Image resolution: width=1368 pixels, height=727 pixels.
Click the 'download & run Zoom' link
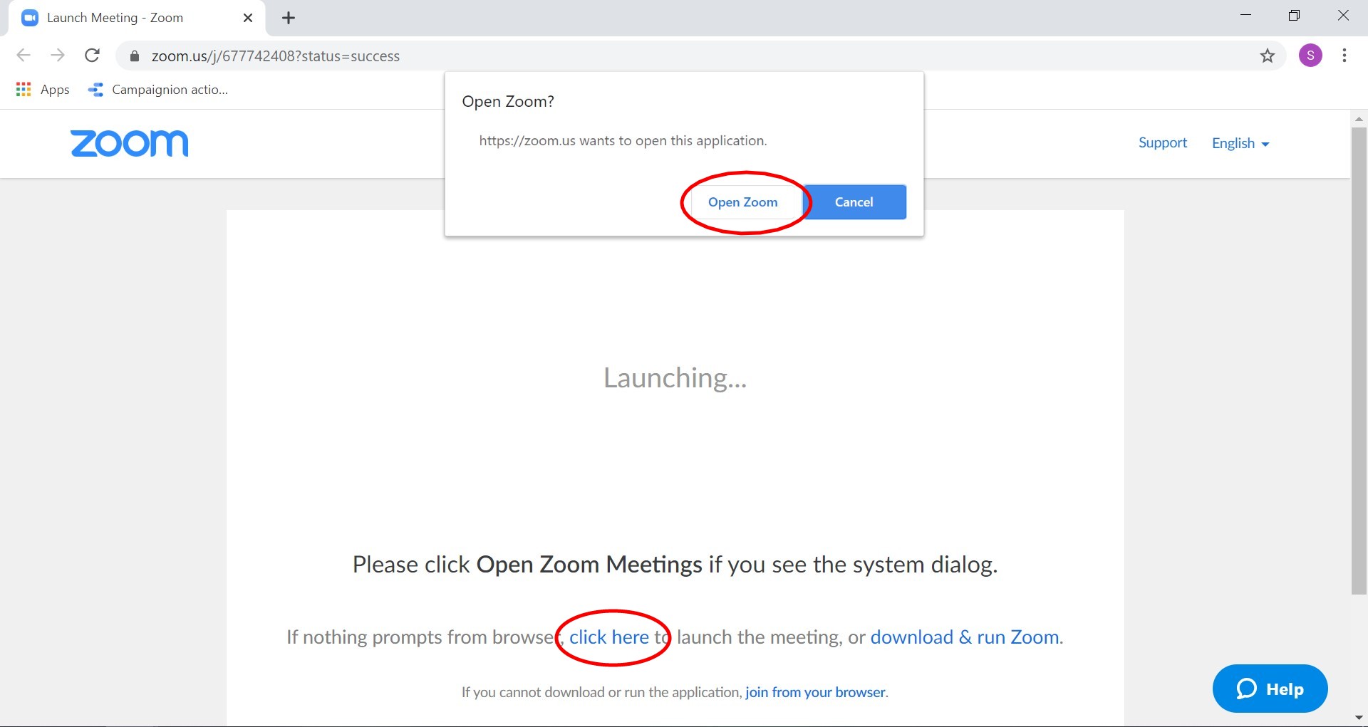(963, 637)
